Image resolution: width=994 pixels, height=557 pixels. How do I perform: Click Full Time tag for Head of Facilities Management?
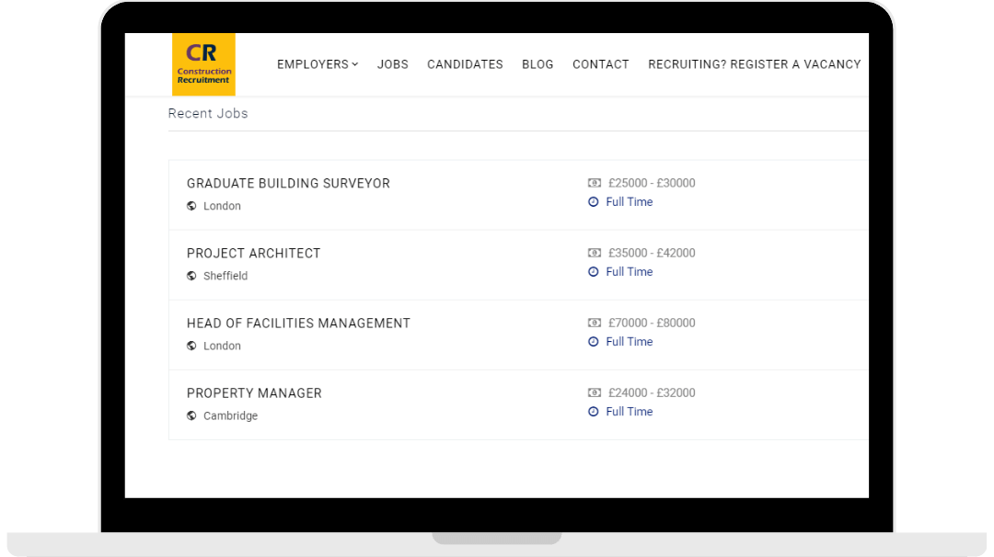(630, 342)
